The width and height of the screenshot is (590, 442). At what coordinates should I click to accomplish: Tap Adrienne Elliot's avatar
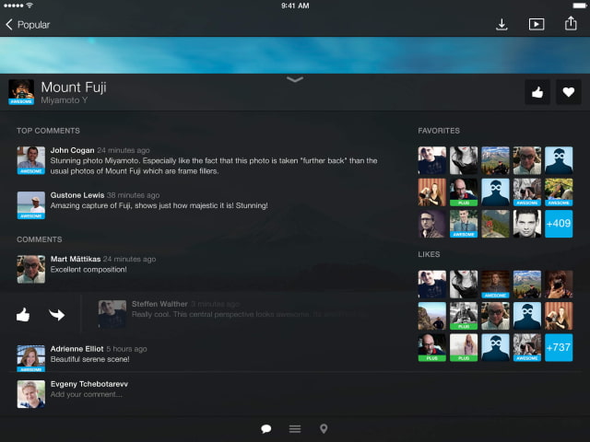pos(30,358)
